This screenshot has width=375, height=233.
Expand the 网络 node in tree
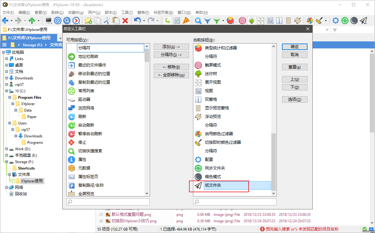(6, 187)
